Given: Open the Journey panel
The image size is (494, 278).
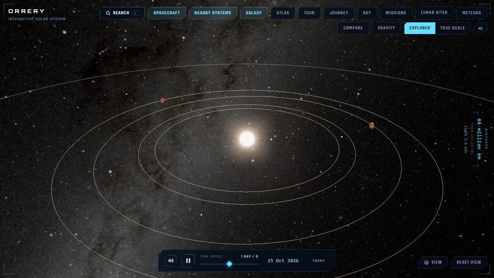Looking at the screenshot, I should [x=339, y=13].
